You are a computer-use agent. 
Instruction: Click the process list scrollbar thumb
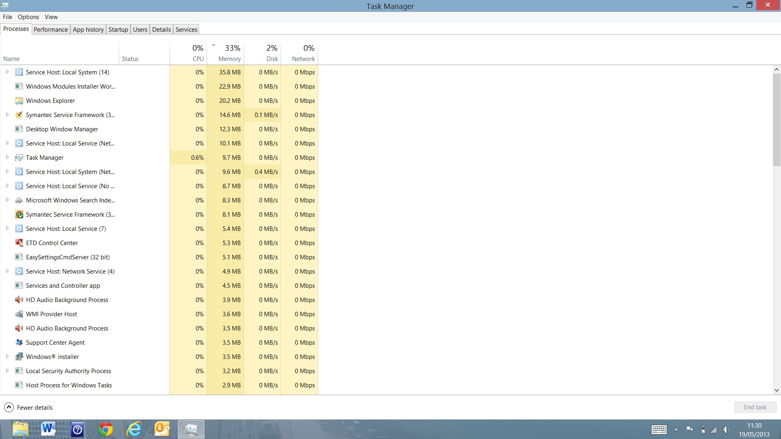pyautogui.click(x=777, y=120)
